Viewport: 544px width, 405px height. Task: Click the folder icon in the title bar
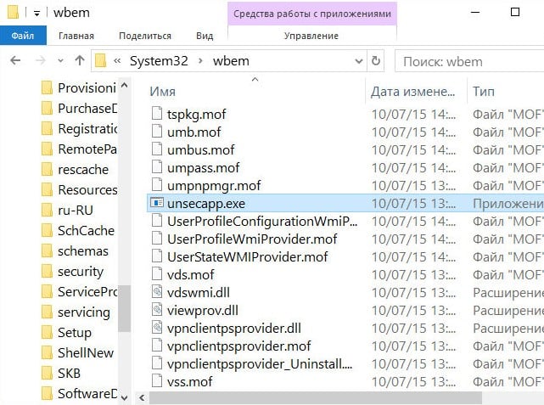[13, 12]
